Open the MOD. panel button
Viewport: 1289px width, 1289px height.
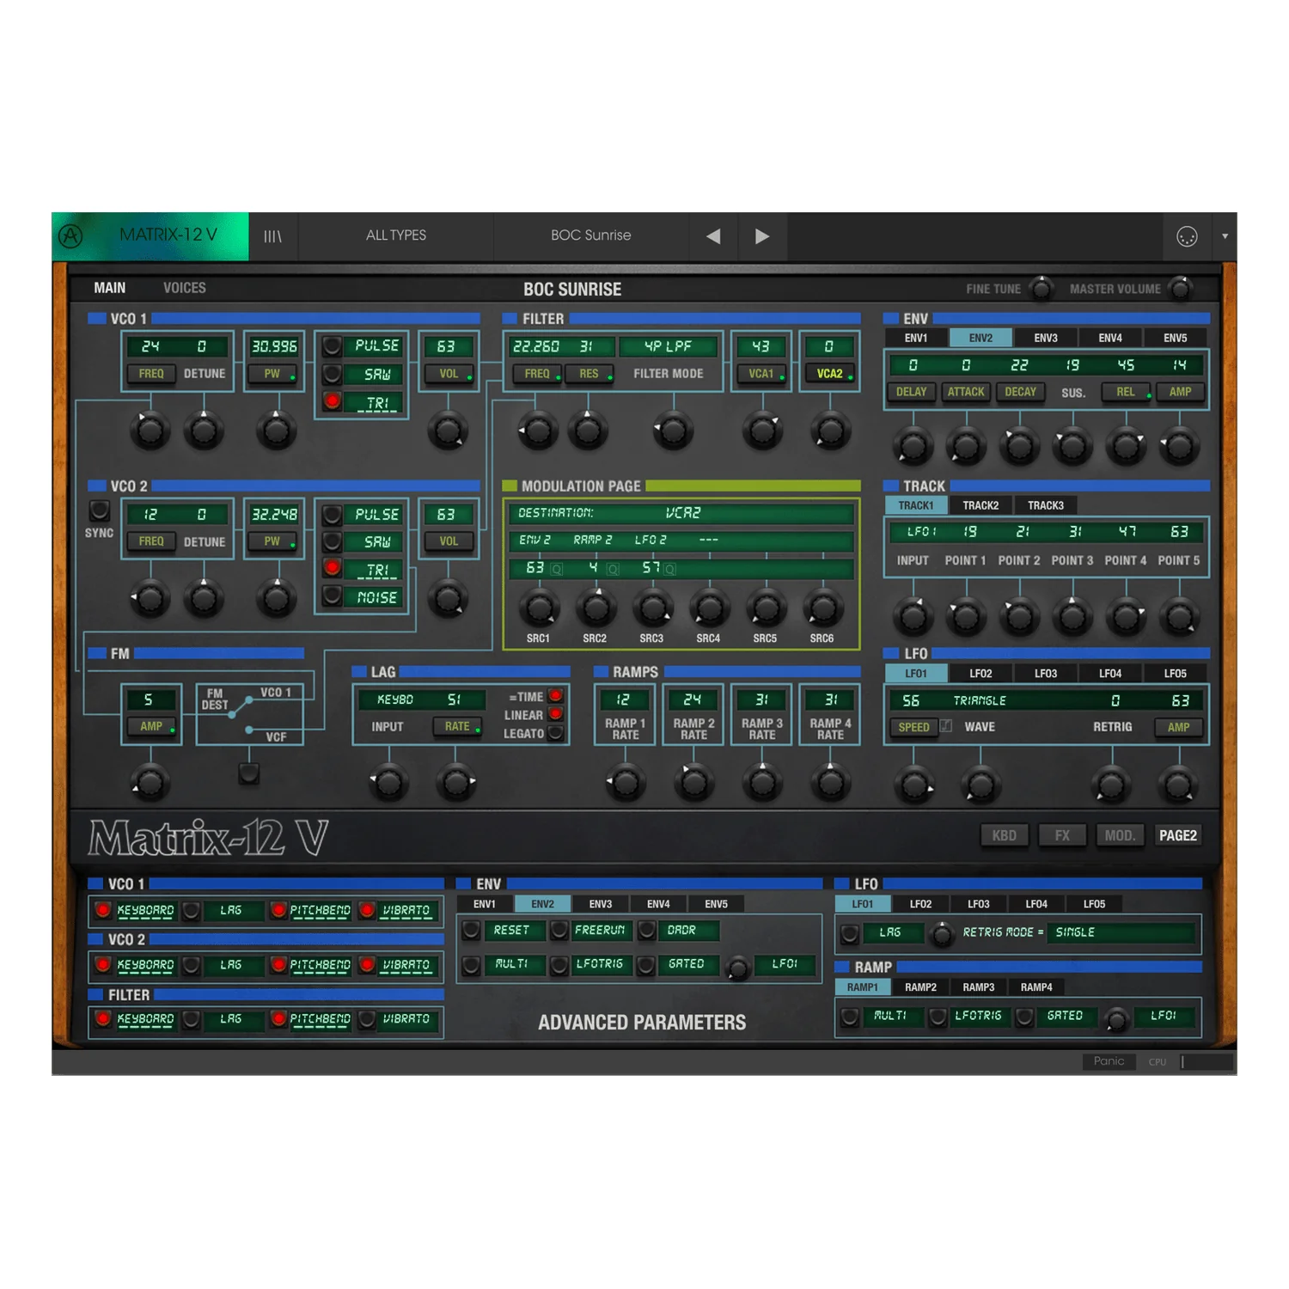[1120, 835]
